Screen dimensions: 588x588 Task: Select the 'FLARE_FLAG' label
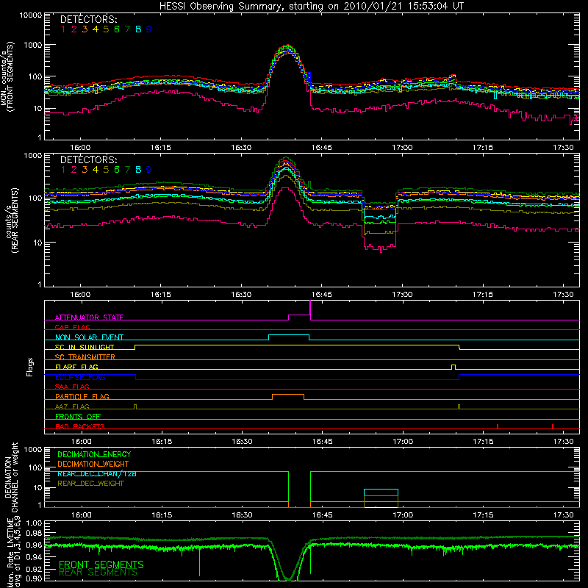point(76,367)
